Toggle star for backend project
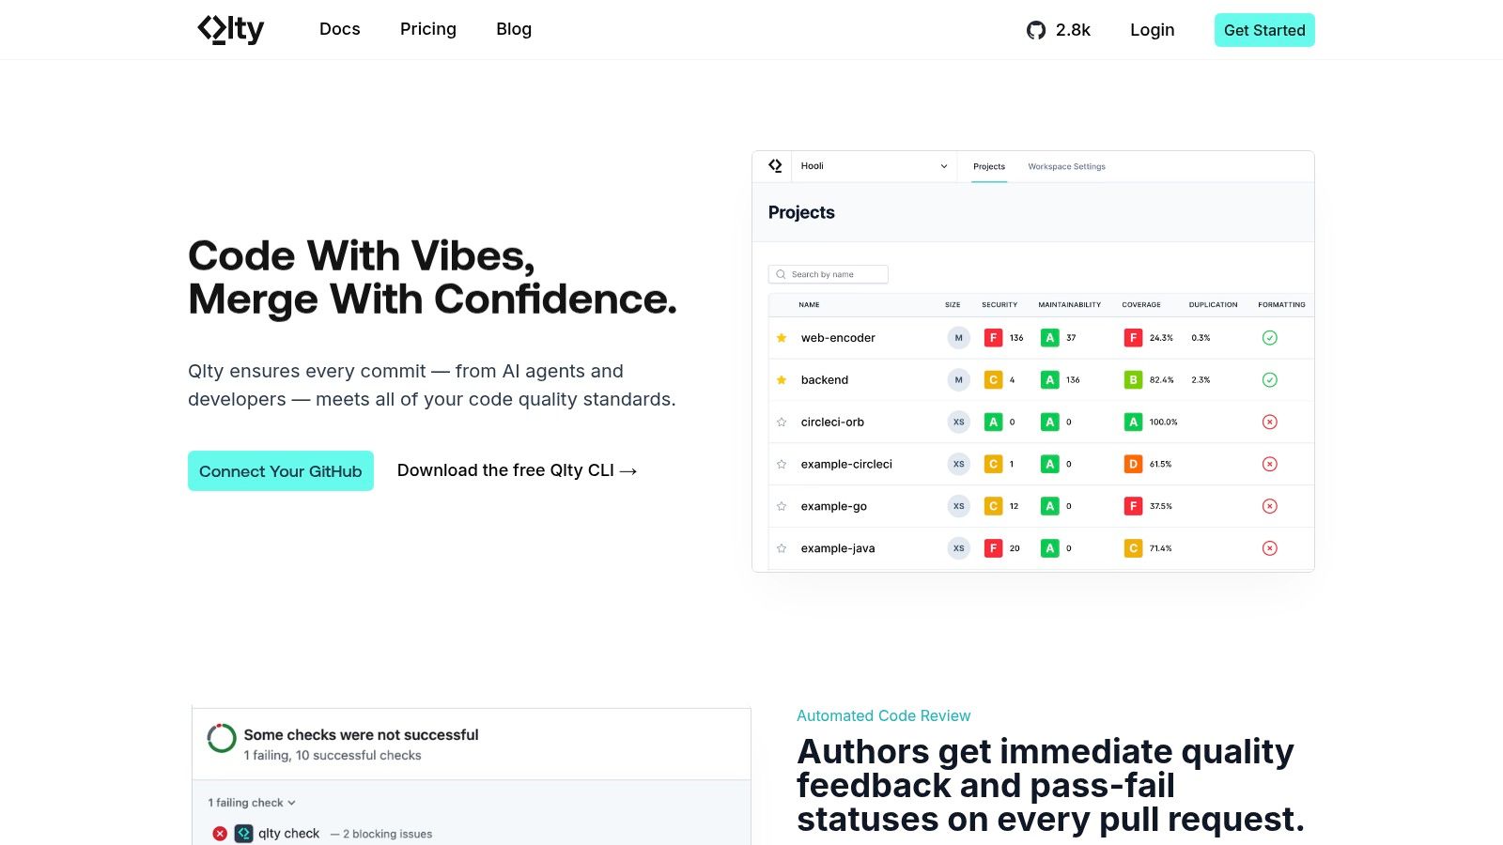 click(782, 380)
